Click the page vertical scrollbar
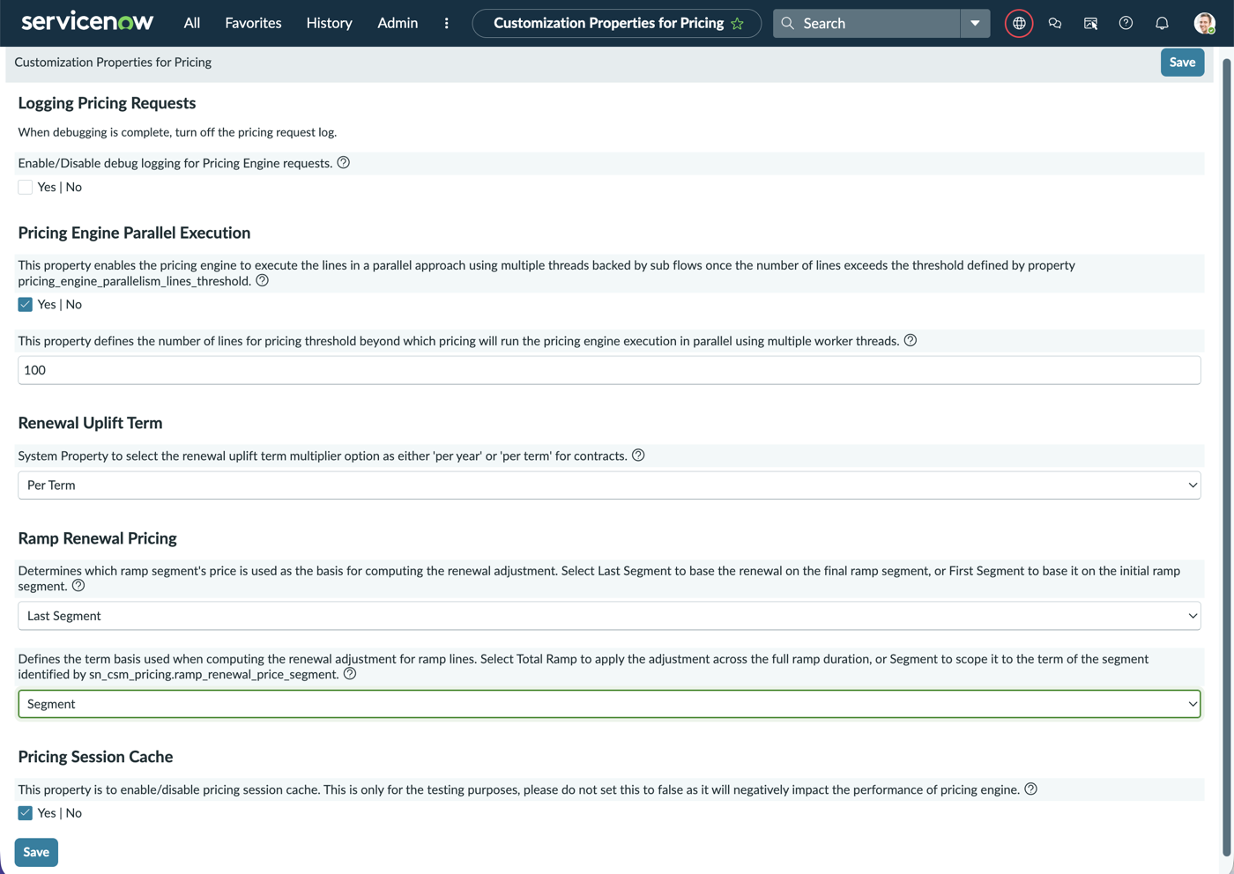 pos(1226,457)
